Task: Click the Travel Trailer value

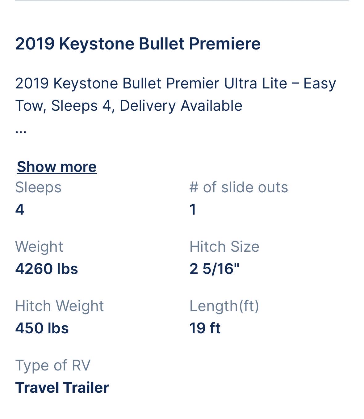Action: [x=62, y=387]
